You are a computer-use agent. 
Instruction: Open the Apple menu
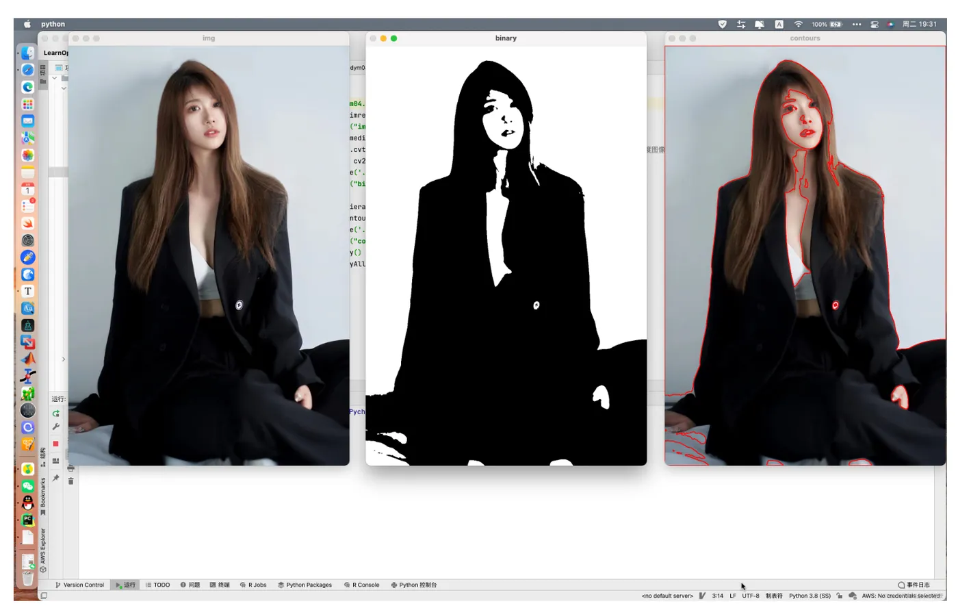pyautogui.click(x=27, y=24)
